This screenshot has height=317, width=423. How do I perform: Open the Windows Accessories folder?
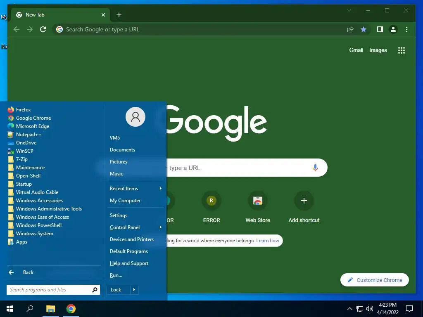(35, 201)
